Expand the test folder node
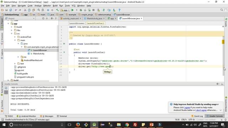The width and height of the screenshot is (228, 128). coord(15,64)
